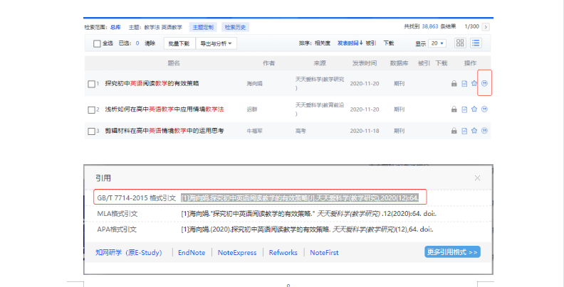Click the 38,863 results count

point(430,26)
